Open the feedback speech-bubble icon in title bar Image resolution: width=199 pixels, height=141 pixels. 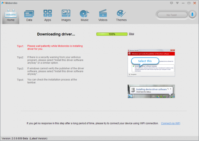(171, 3)
